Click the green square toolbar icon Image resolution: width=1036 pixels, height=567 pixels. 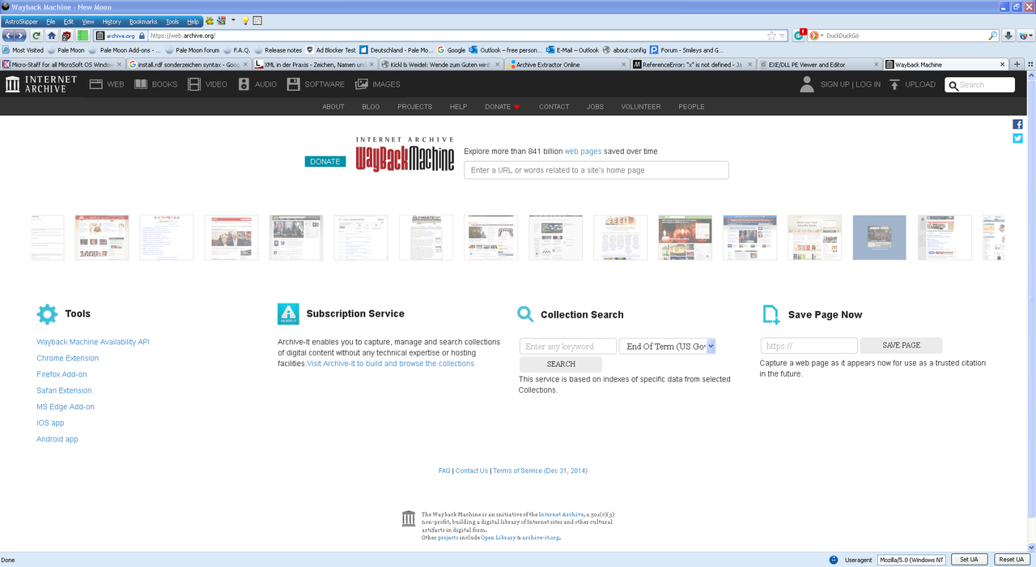pos(83,36)
